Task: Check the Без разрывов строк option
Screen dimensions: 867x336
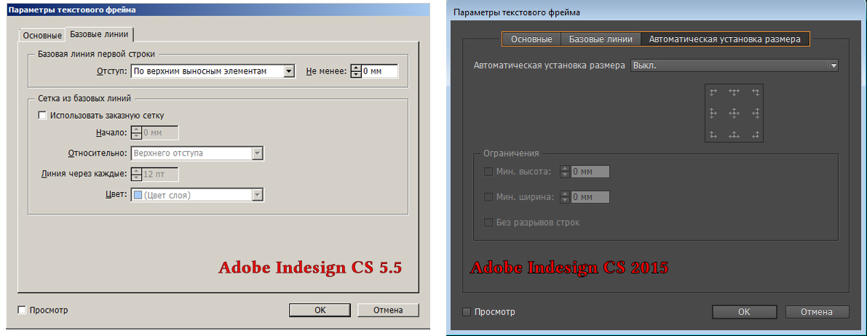Action: [488, 222]
